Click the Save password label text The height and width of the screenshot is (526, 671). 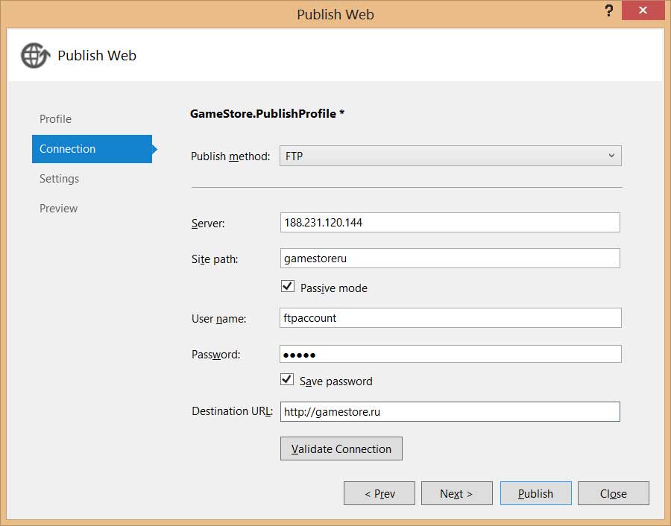pos(336,381)
